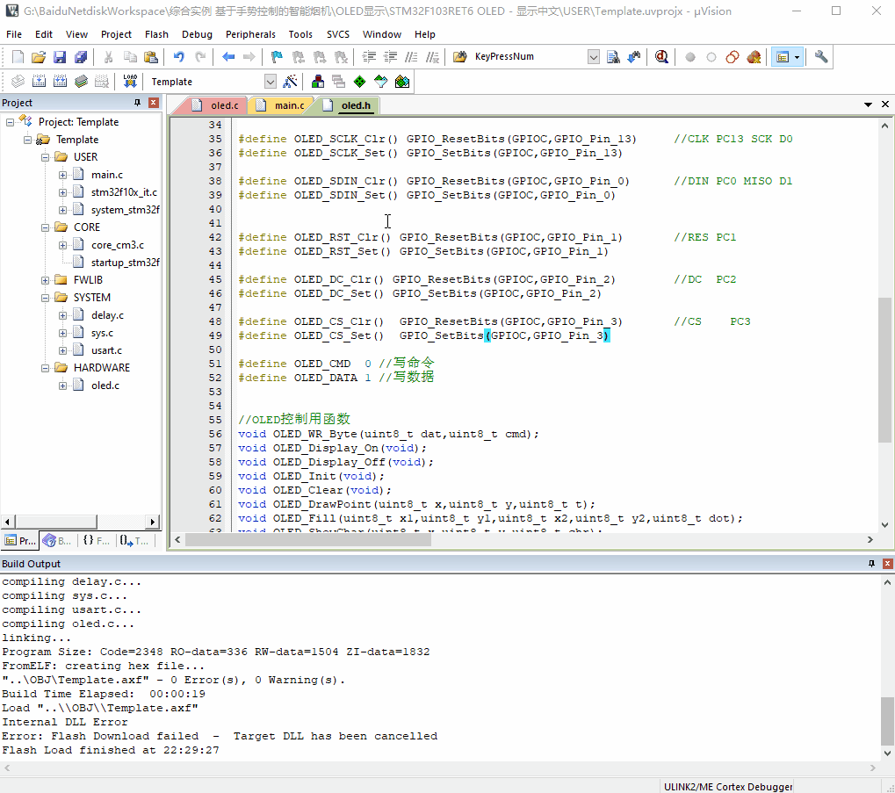Open Select Software Packs icon

click(x=380, y=82)
